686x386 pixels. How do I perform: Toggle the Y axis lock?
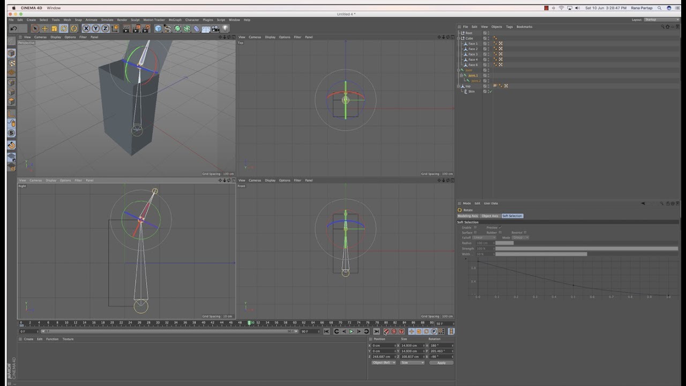tap(95, 28)
